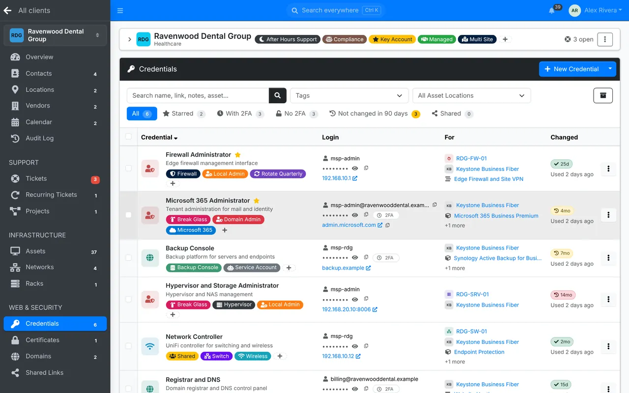
Task: Click the New Credential button
Action: tap(572, 69)
